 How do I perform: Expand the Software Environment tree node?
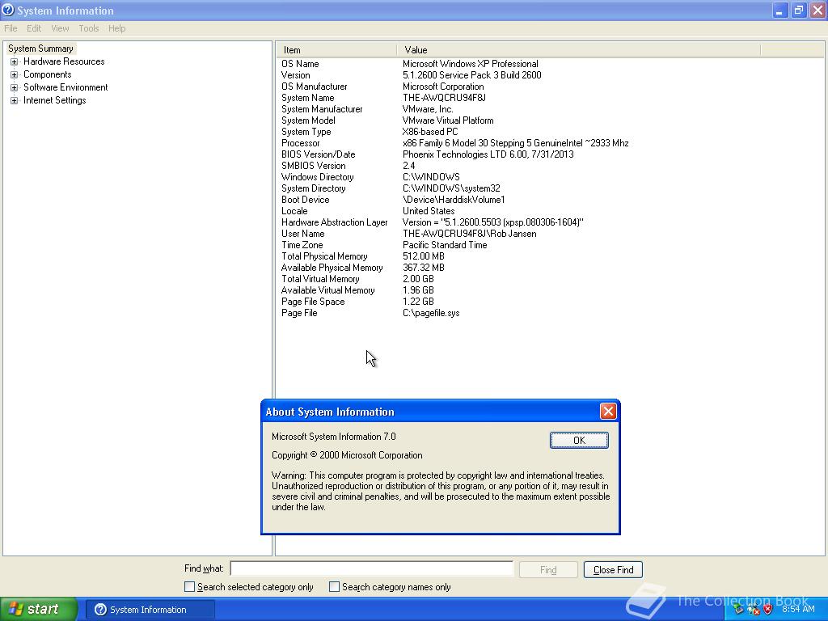pyautogui.click(x=15, y=87)
